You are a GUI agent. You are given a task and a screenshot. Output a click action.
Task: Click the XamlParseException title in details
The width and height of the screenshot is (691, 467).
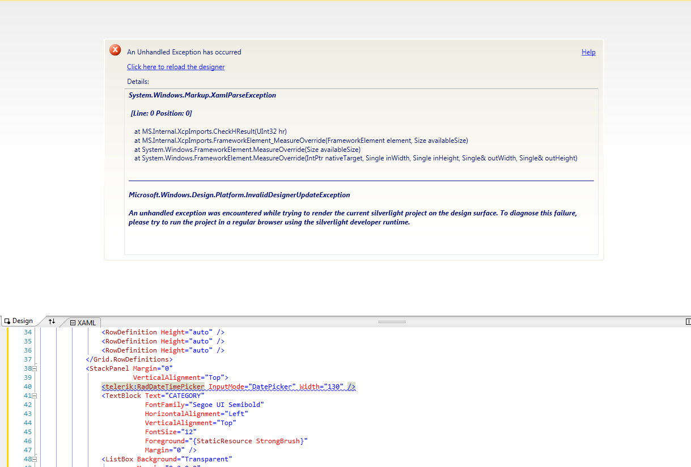[202, 95]
